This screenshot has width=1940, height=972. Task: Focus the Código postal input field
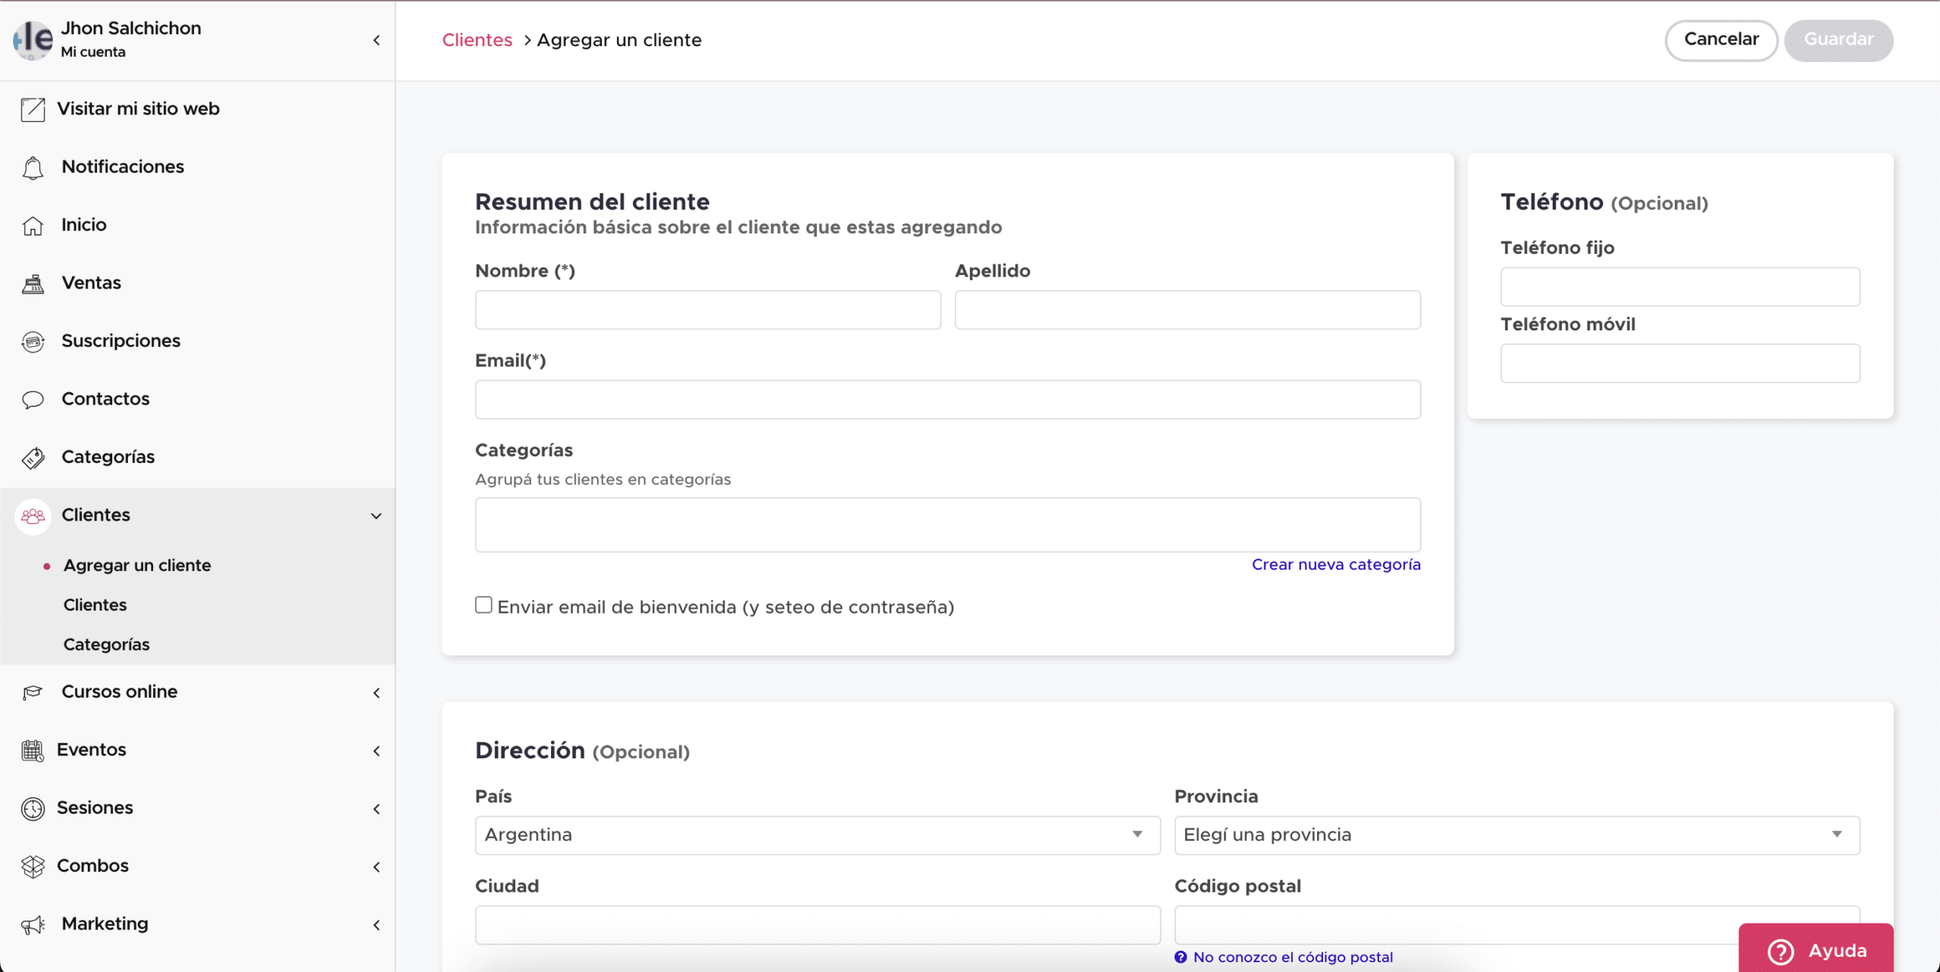(1517, 925)
